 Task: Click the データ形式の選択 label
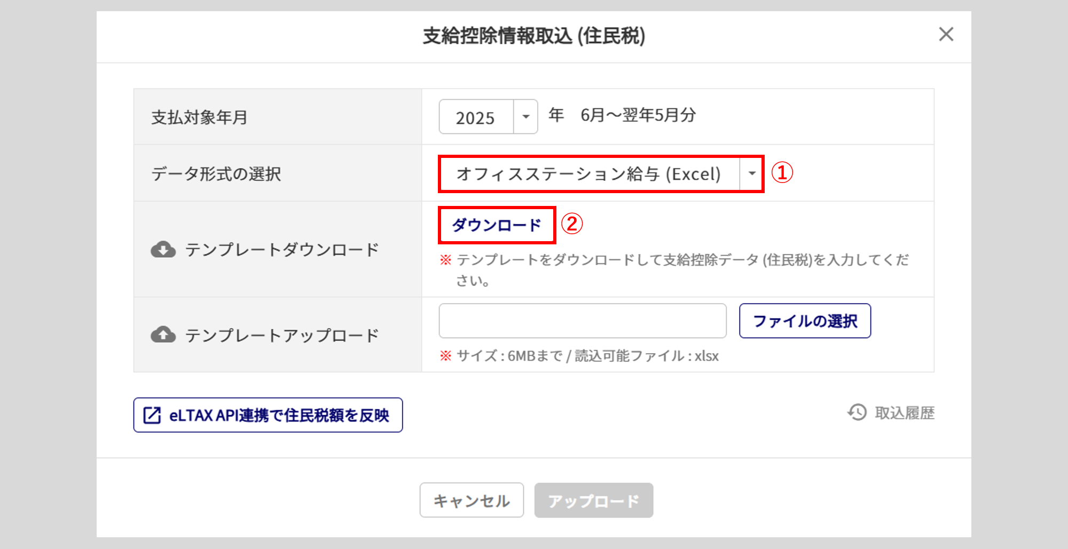tap(216, 174)
